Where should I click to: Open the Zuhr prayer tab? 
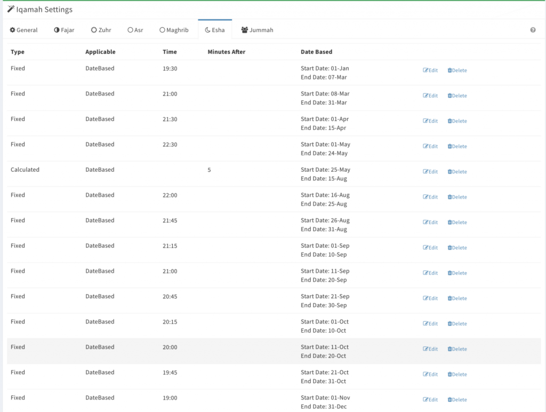(101, 30)
